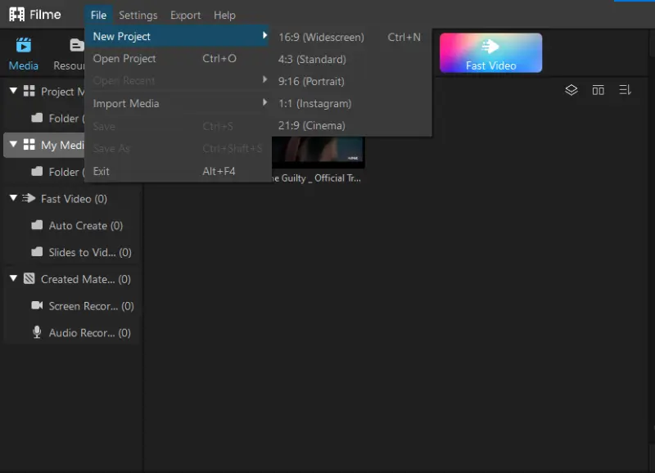Open the sort order icon

[625, 90]
